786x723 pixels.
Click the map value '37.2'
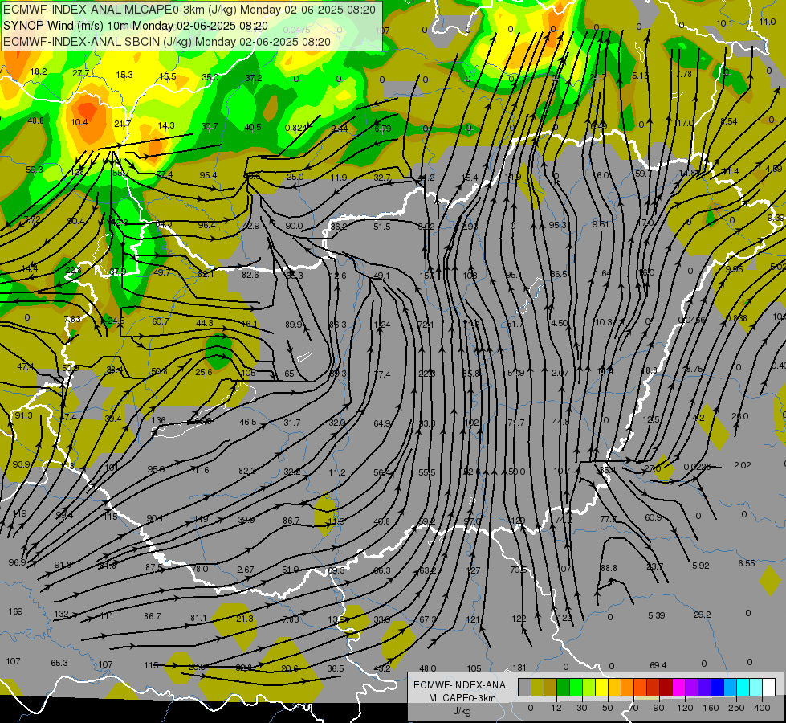(254, 78)
